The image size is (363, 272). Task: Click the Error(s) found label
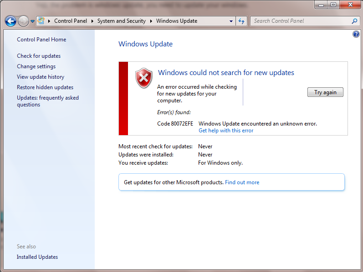[x=174, y=112]
